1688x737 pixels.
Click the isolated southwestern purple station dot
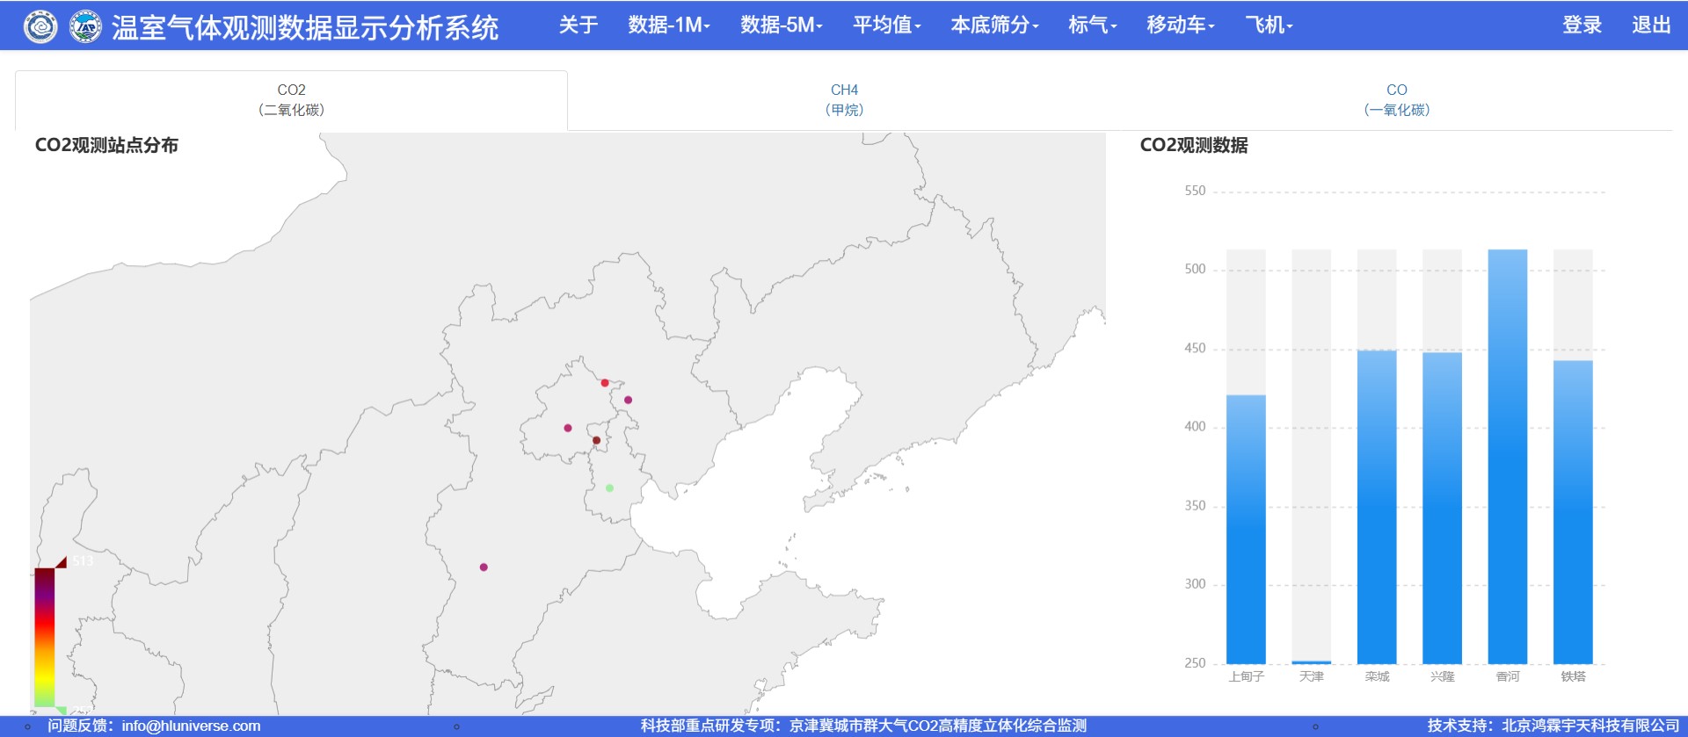pyautogui.click(x=484, y=567)
